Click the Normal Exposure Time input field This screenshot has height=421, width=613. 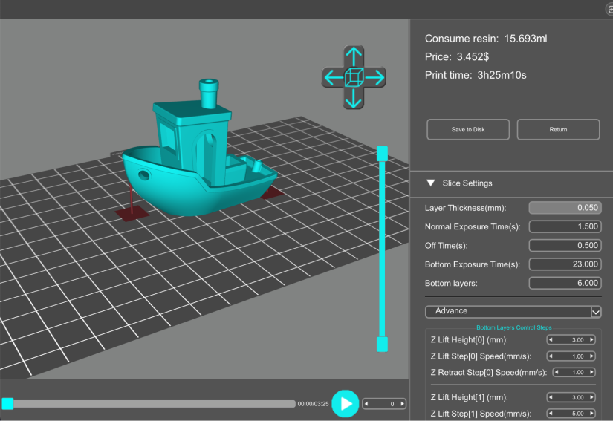(565, 226)
